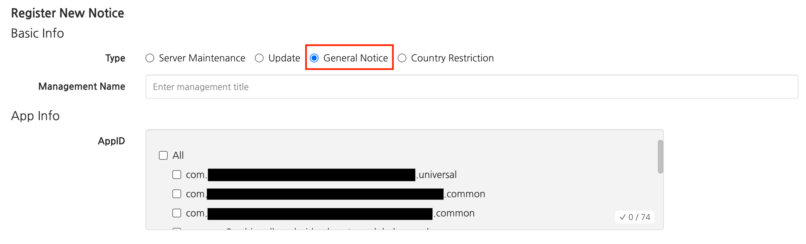
Task: Check the All apps checkbox
Action: 163,155
